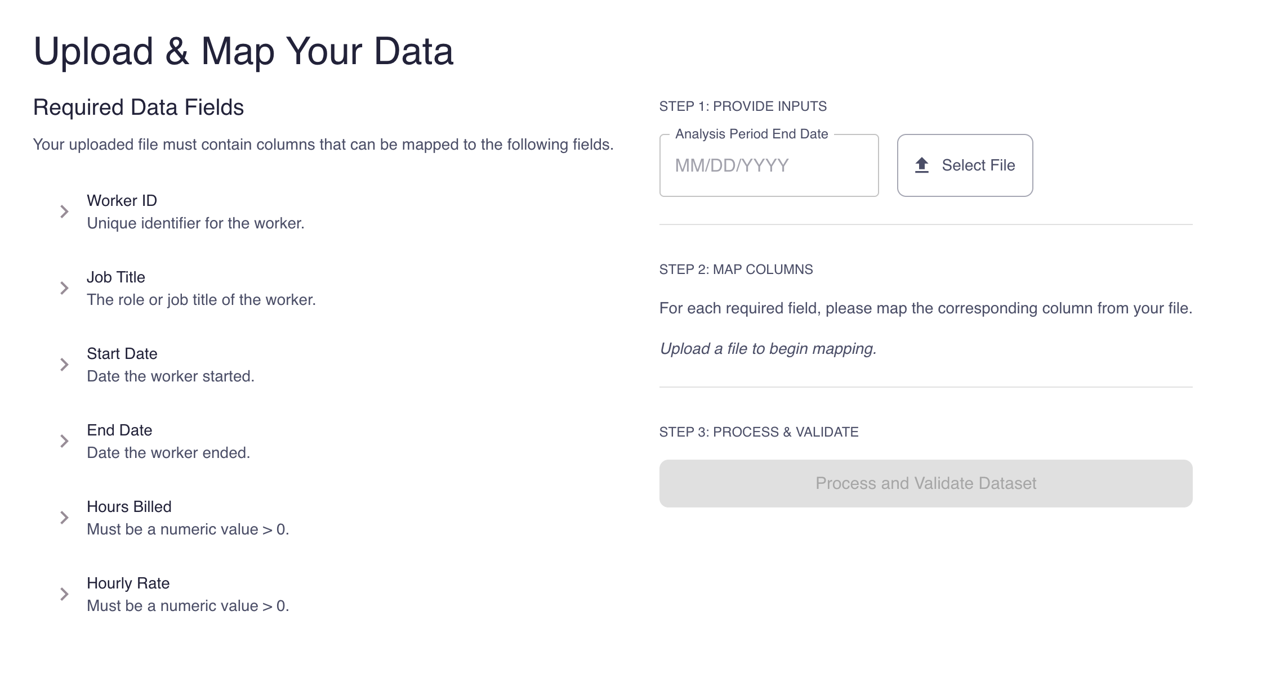The image size is (1275, 674).
Task: Click the chevron arrow beside Hourly Rate
Action: 64,594
